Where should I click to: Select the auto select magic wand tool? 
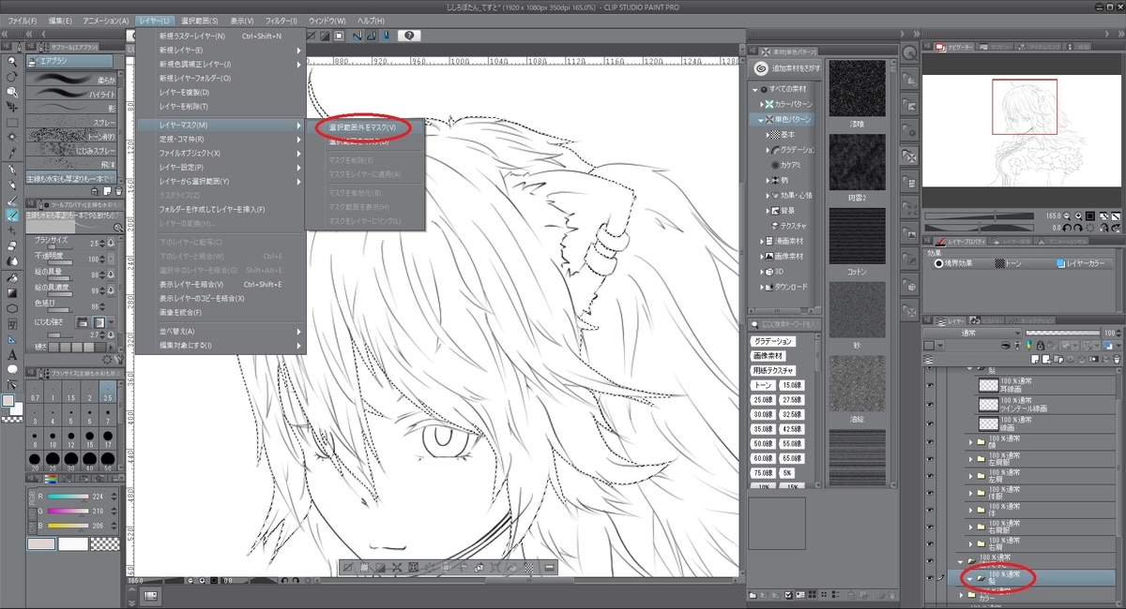coord(12,138)
